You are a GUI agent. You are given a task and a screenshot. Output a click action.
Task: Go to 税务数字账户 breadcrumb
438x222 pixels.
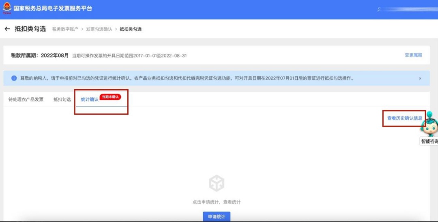pyautogui.click(x=65, y=29)
